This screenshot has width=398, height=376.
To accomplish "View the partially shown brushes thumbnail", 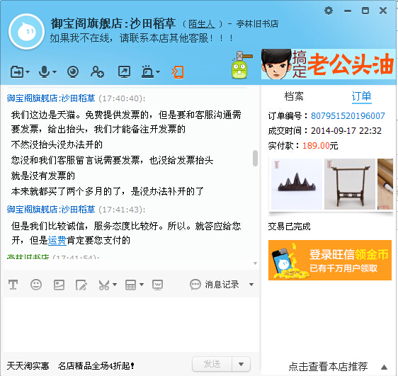I will click(x=385, y=184).
